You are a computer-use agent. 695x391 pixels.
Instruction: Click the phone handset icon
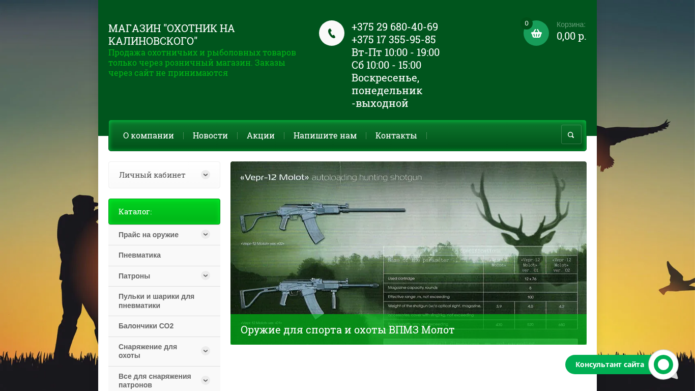click(332, 33)
